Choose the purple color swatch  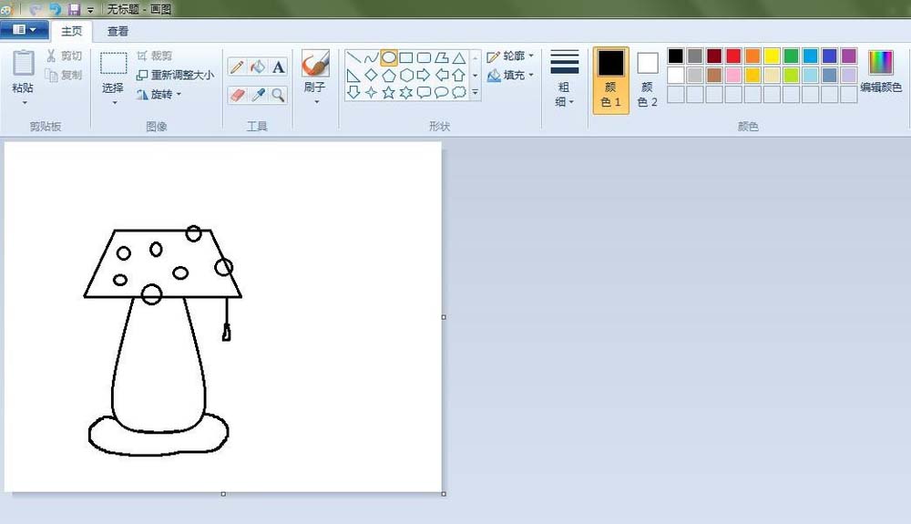pyautogui.click(x=848, y=56)
